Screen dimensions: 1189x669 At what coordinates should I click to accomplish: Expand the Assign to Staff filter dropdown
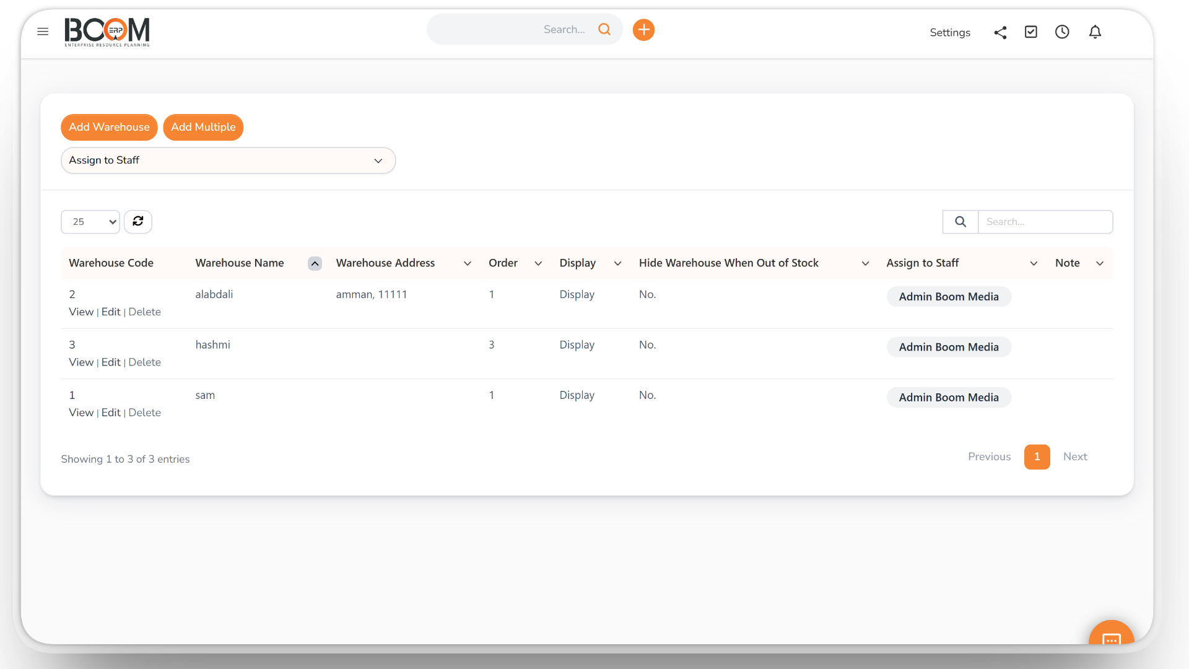click(x=228, y=160)
